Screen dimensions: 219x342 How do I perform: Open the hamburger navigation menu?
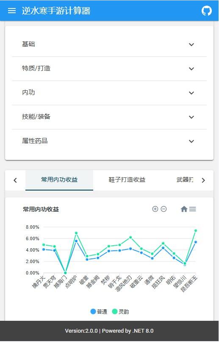pyautogui.click(x=12, y=11)
